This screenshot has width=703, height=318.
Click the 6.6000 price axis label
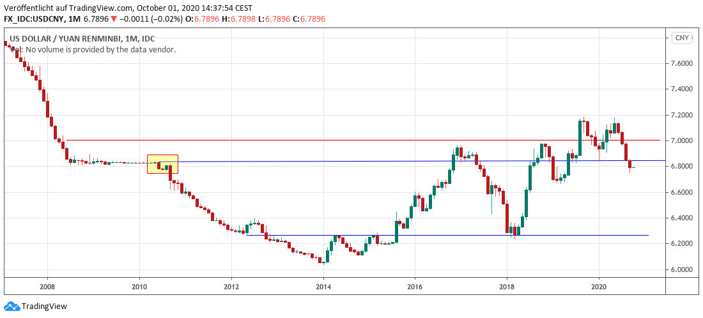click(x=682, y=192)
